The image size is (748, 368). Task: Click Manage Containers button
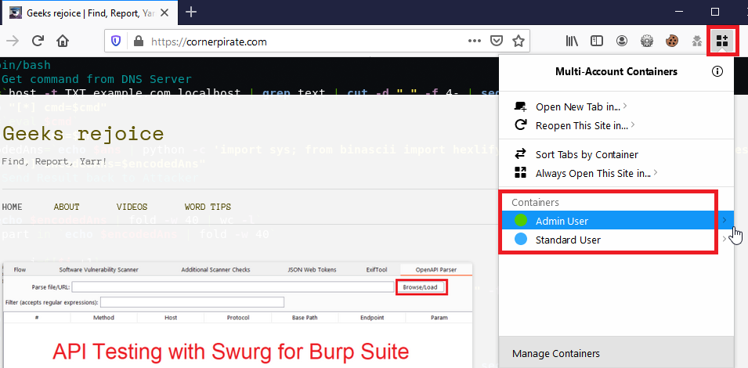coord(556,354)
